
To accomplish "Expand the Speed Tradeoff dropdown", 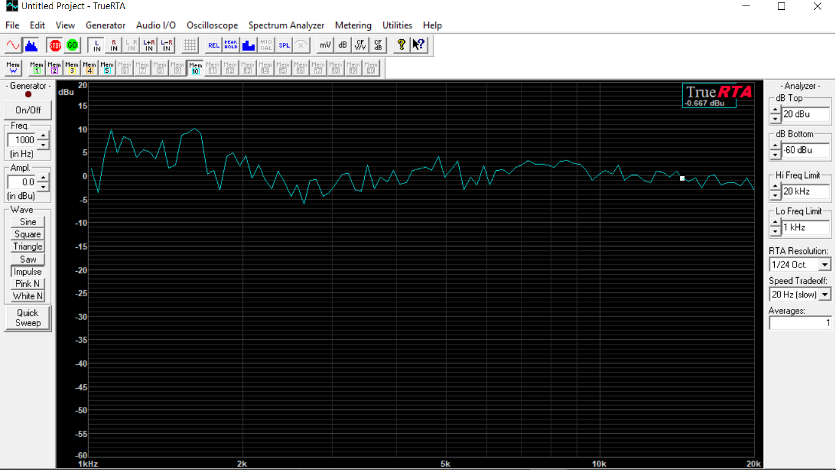I will click(824, 294).
